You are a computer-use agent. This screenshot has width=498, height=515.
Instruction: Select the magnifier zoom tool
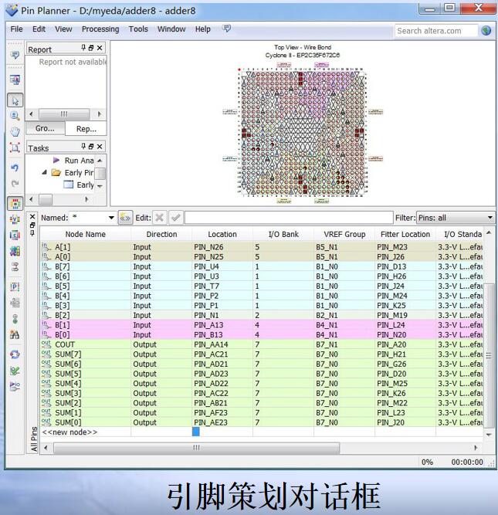[15, 116]
